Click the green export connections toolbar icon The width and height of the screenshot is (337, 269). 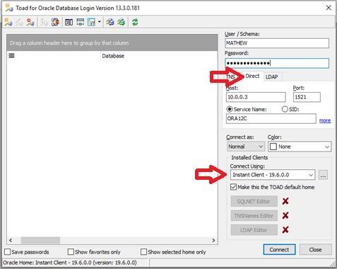[x=122, y=23]
